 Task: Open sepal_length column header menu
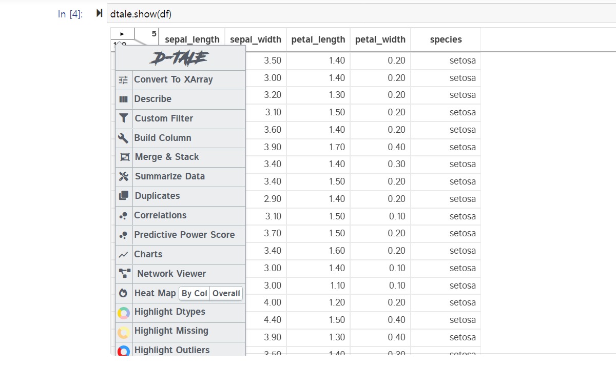(x=192, y=39)
